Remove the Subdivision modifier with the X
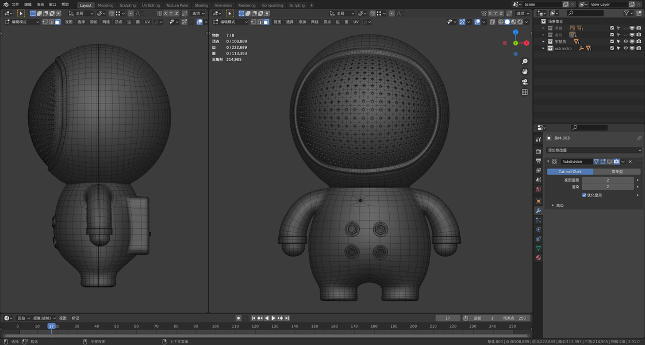 [630, 162]
